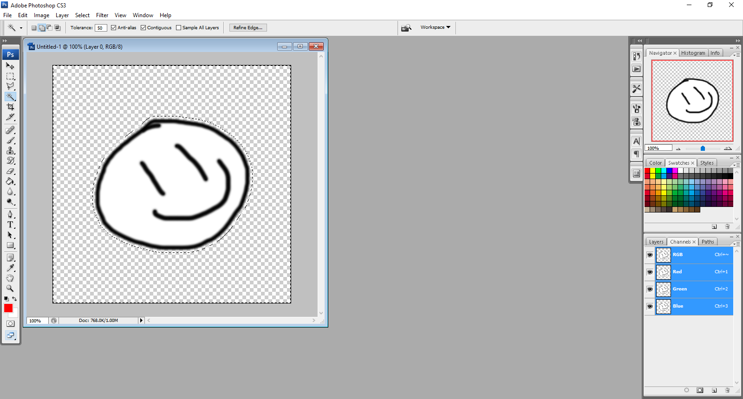The height and width of the screenshot is (399, 743).
Task: Open the Select menu
Action: point(82,15)
